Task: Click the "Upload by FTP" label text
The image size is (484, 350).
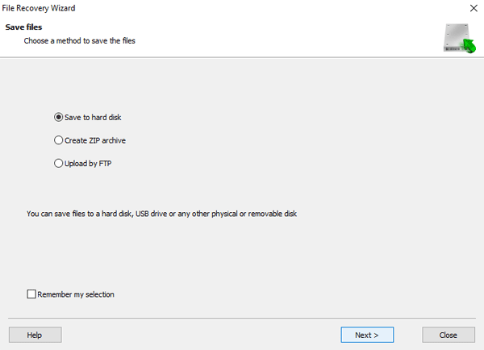Action: pyautogui.click(x=88, y=163)
